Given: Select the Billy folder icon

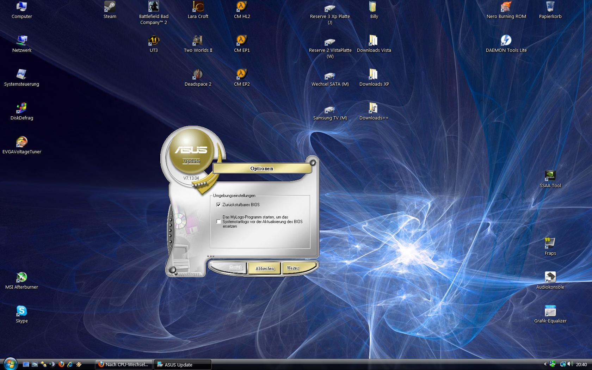Looking at the screenshot, I should coord(374,10).
